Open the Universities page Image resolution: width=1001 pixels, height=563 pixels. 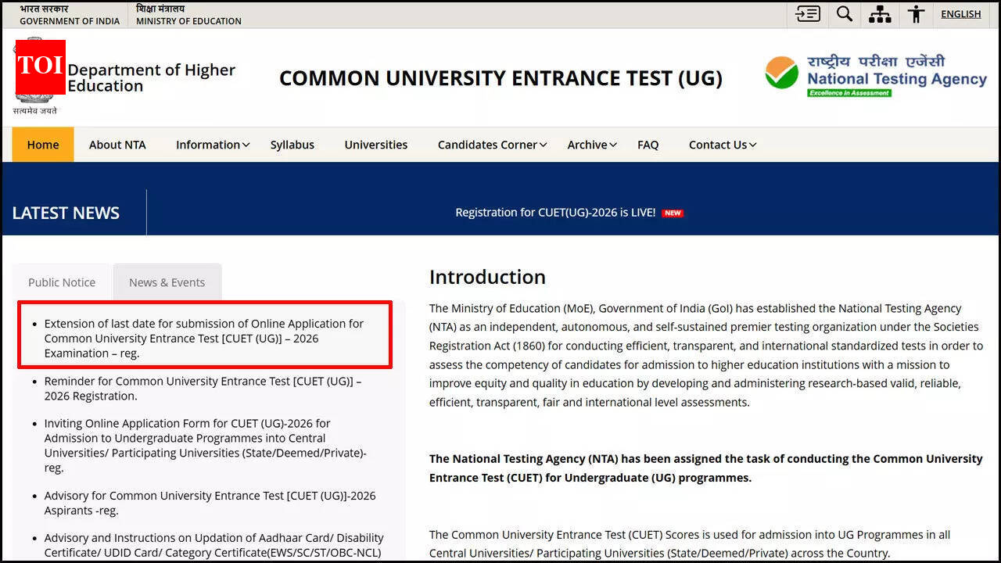376,145
